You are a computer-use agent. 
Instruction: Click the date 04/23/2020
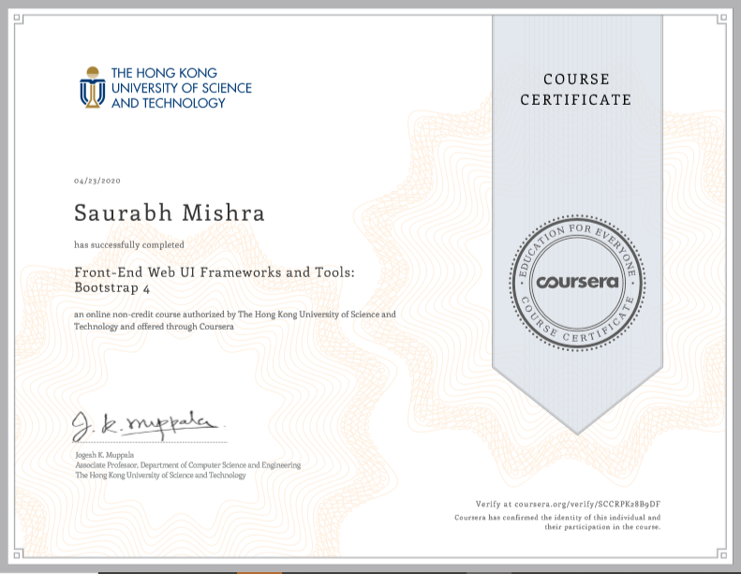[x=97, y=181]
